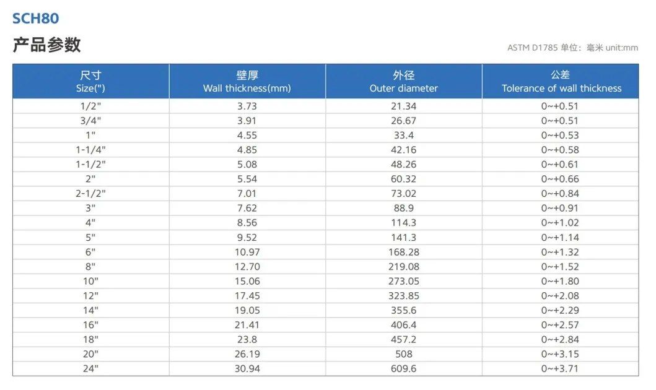Select the Tolerance of wall thickness header
The height and width of the screenshot is (390, 656).
pos(561,82)
